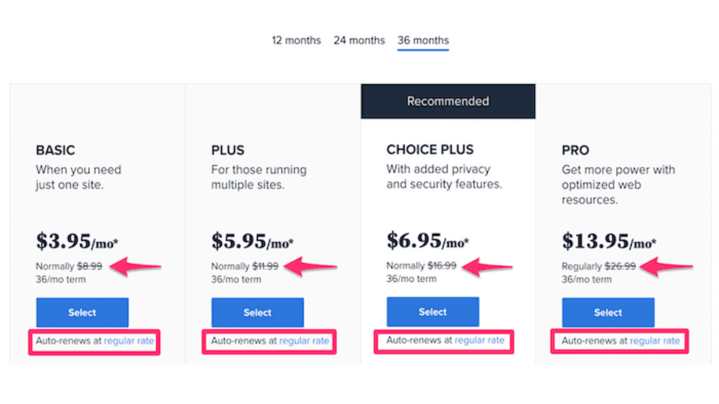Image resolution: width=719 pixels, height=404 pixels.
Task: Pick the PRO plan with Select
Action: coord(608,312)
